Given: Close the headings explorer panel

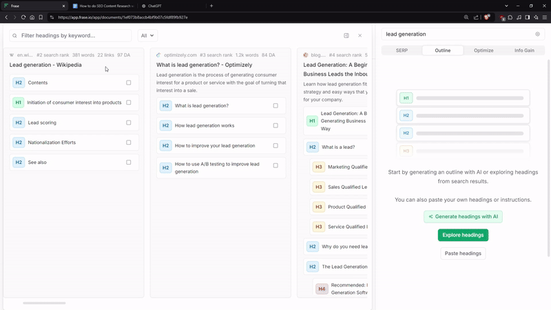Looking at the screenshot, I should click(x=360, y=36).
